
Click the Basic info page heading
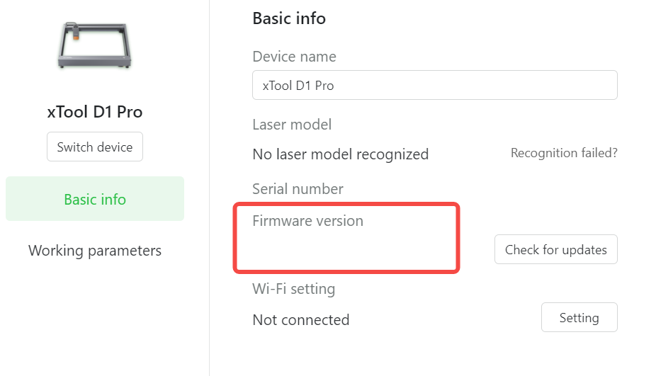coord(289,18)
